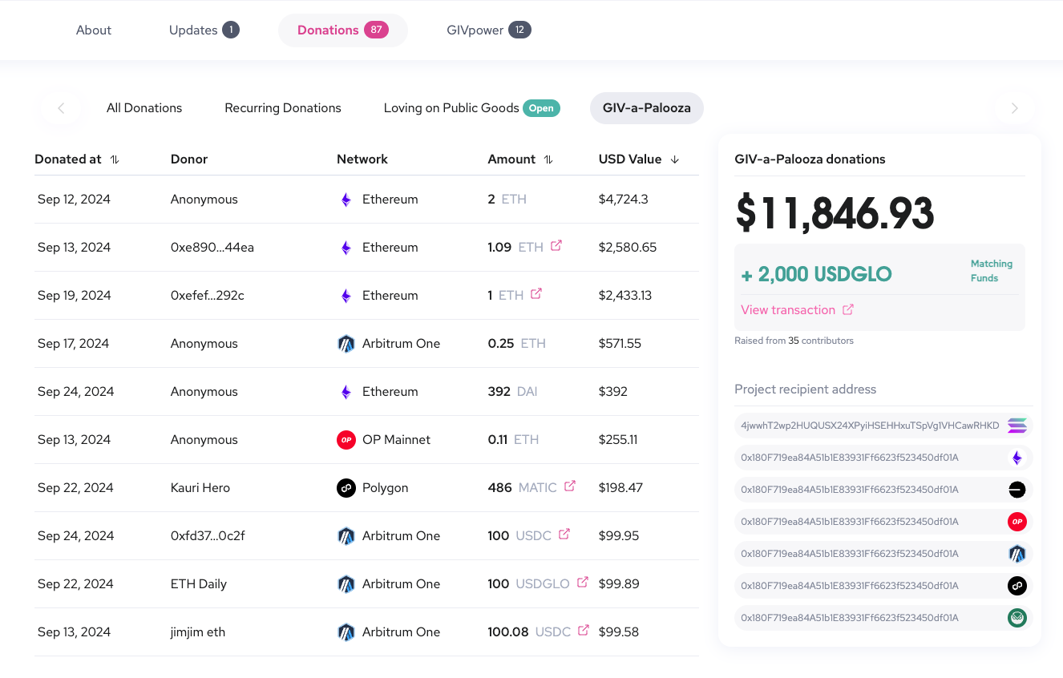
Task: Click the Ethereum icon in the recipient address list
Action: (x=1017, y=458)
